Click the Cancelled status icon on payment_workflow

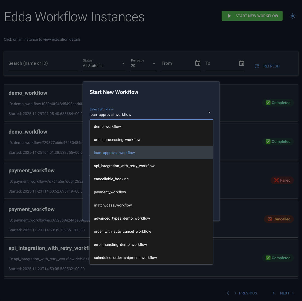click(x=270, y=219)
